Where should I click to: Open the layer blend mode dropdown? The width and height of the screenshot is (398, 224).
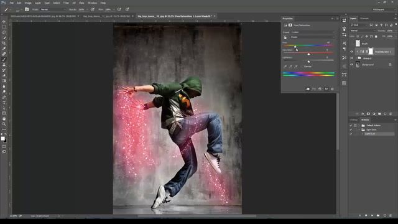click(x=363, y=30)
